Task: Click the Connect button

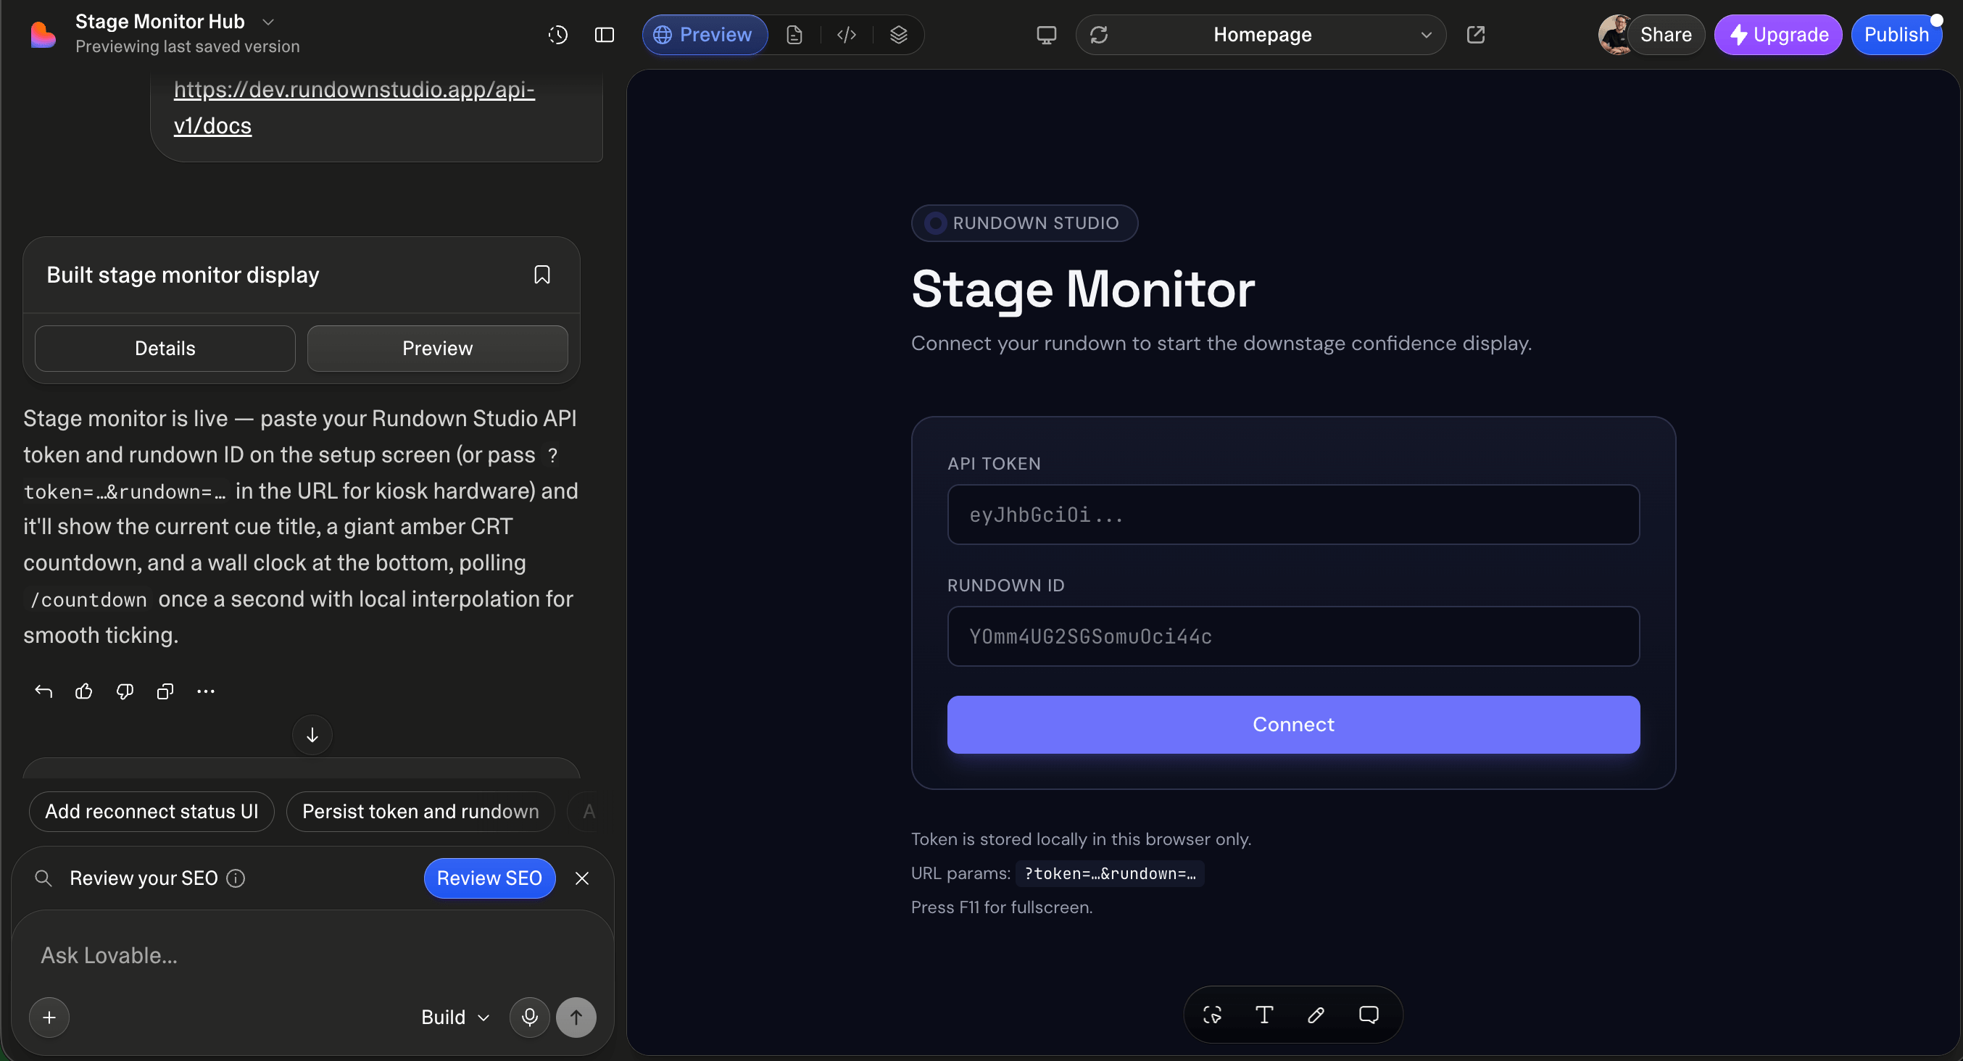Action: (1293, 724)
